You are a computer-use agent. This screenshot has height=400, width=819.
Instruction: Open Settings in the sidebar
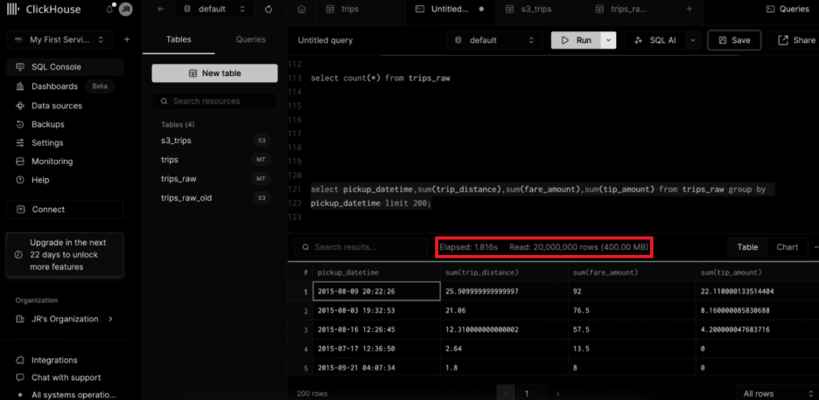point(65,142)
